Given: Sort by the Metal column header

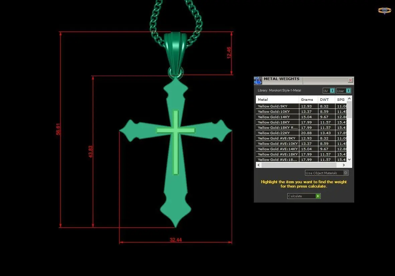Looking at the screenshot, I should pos(277,99).
